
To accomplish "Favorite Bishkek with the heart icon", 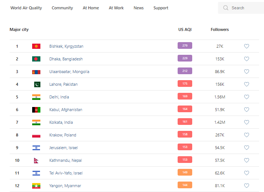I will [x=246, y=46].
